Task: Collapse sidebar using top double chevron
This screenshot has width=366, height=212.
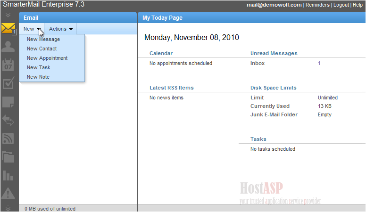Action: (8, 15)
